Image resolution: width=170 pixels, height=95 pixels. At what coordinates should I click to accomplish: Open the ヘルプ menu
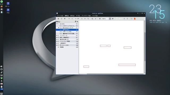coord(95,16)
